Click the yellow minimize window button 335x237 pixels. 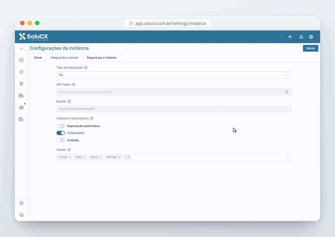[30, 23]
